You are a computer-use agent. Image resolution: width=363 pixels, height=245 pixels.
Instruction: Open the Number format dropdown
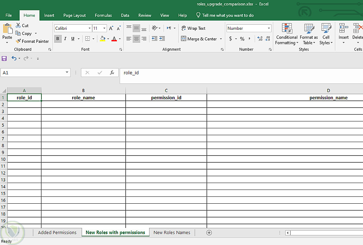click(x=269, y=28)
